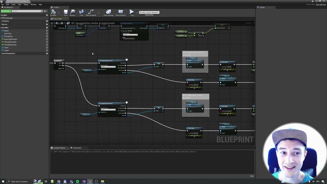Click the bookmark star icon in the graph header
The image size is (327, 184).
click(x=52, y=23)
